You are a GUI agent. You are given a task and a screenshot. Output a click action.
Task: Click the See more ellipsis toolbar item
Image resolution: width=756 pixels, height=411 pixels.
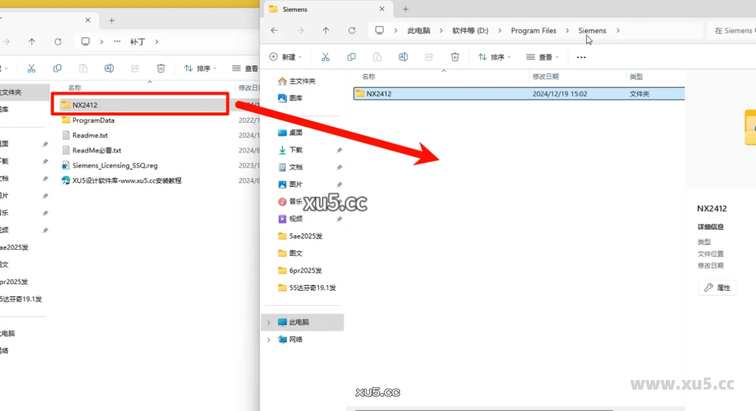(x=581, y=57)
